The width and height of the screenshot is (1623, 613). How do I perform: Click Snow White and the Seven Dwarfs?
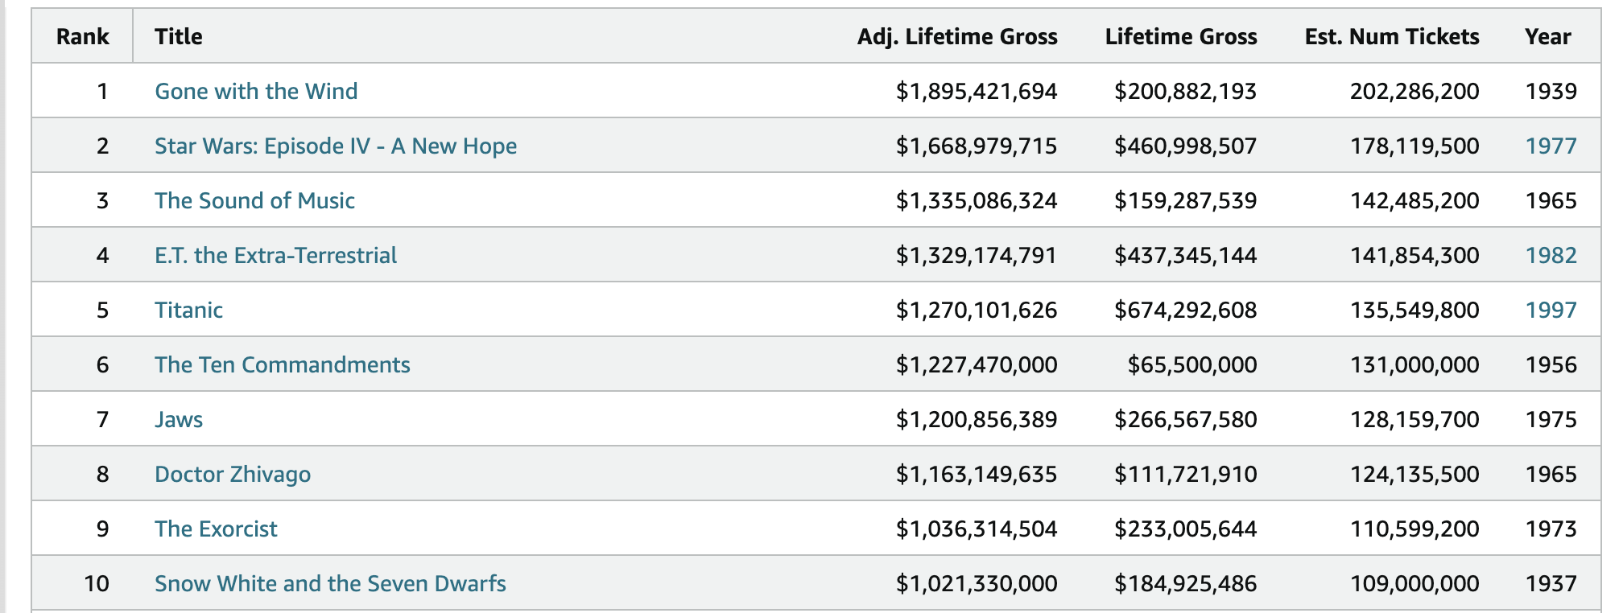(330, 583)
